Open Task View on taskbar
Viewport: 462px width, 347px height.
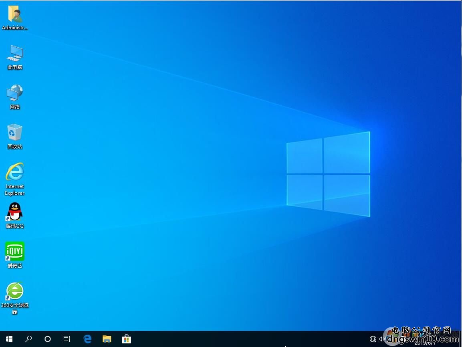pyautogui.click(x=67, y=339)
